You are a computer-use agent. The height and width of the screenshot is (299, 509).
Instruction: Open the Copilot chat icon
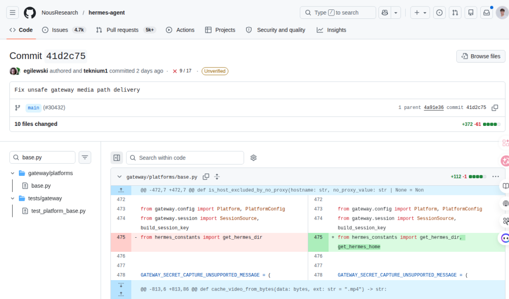click(385, 13)
